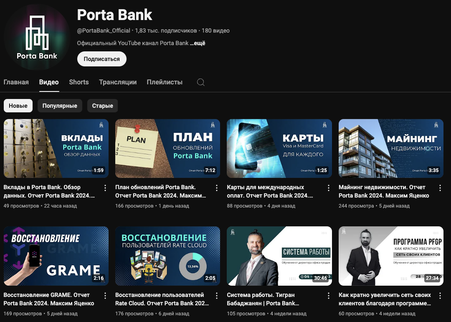Click the @PortaBank_Official handle
Viewport: 451px width, 322px height.
pyautogui.click(x=104, y=30)
